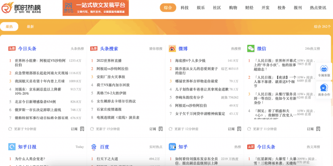Open headline 俄罗斯一市长决定辞职上前线
Image resolution: width=333 pixels, height=166 pixels.
point(38,110)
